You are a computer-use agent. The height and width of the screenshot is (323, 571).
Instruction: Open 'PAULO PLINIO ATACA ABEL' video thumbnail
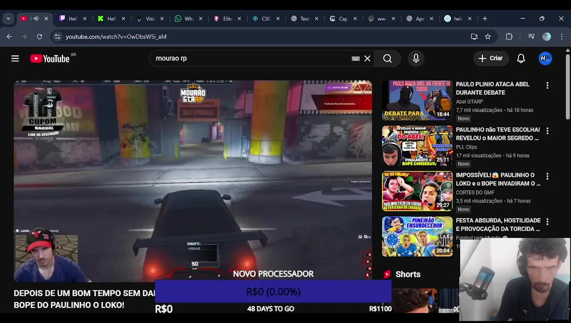coord(417,100)
